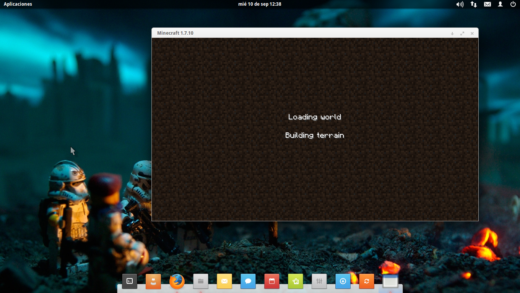Screen dimensions: 520x293
Task: Open the gray mixer settings dock icon
Action: (x=319, y=281)
